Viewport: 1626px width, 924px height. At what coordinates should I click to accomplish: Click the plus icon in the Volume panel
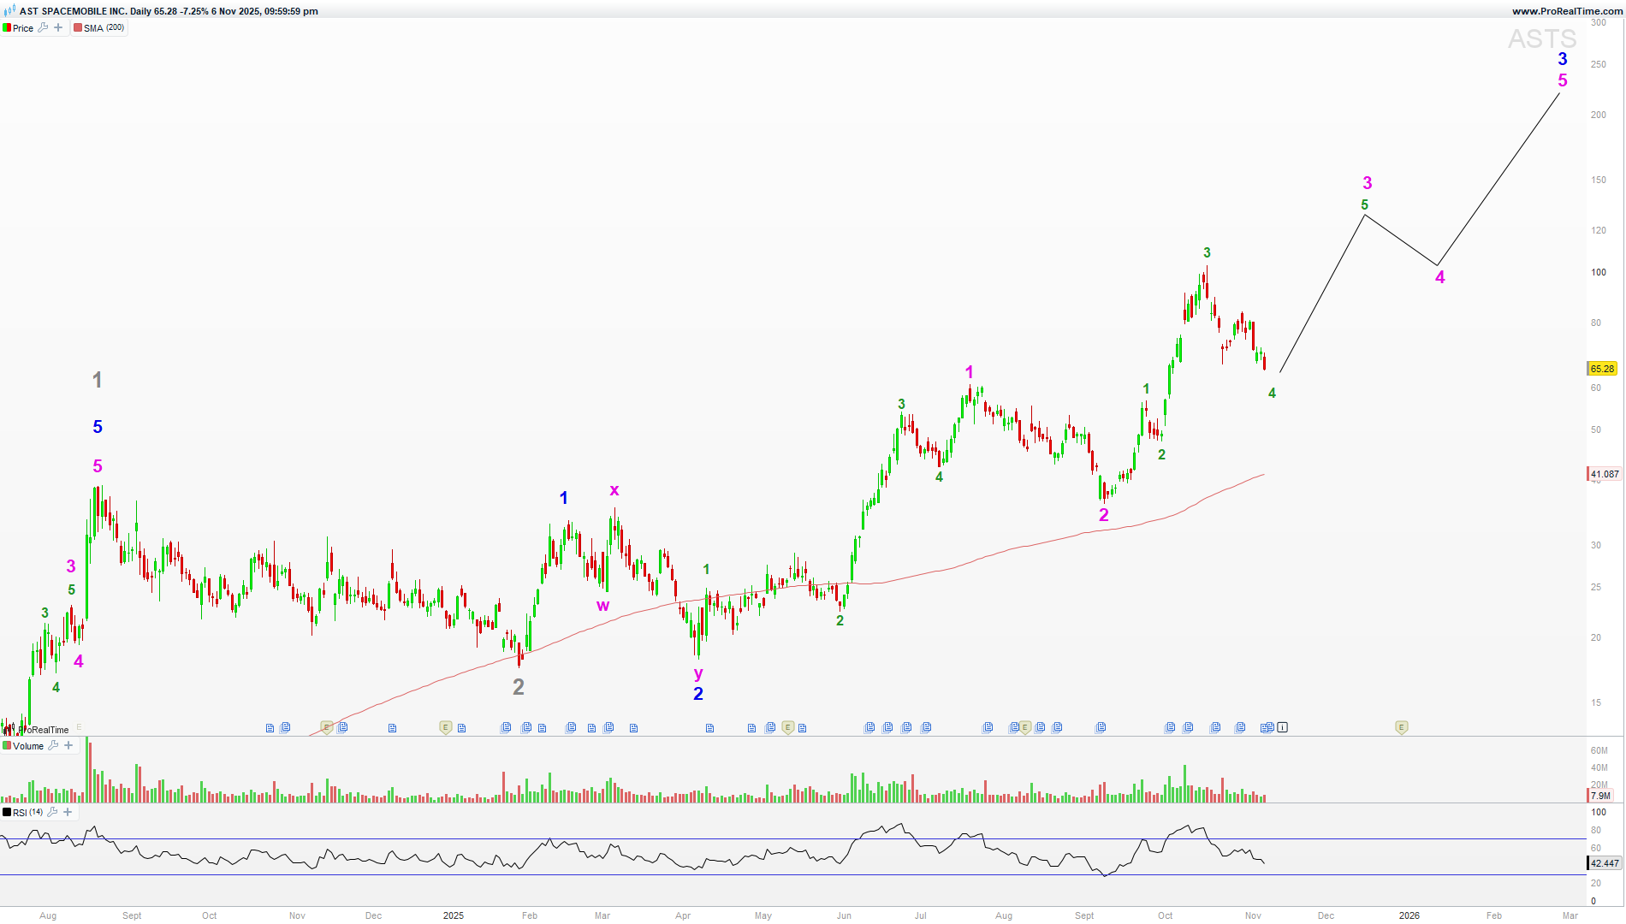pyautogui.click(x=68, y=745)
